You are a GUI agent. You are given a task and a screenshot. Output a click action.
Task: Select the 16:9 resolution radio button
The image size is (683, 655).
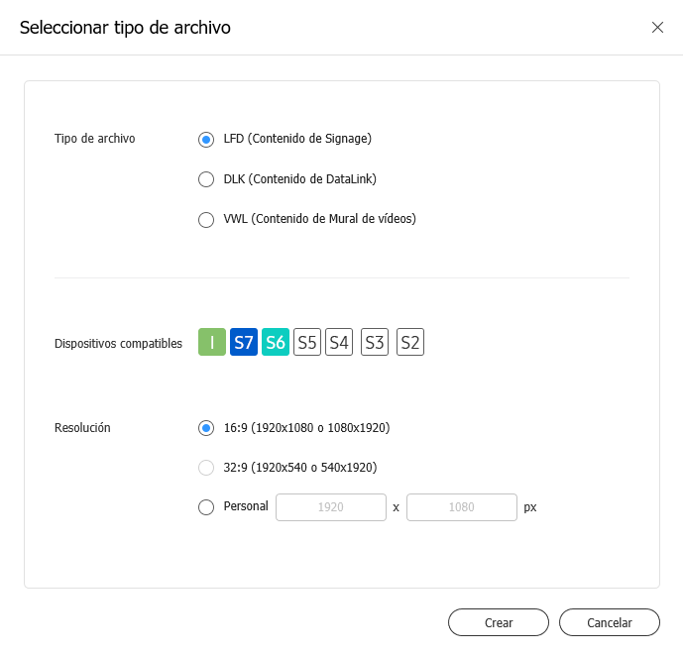(206, 428)
